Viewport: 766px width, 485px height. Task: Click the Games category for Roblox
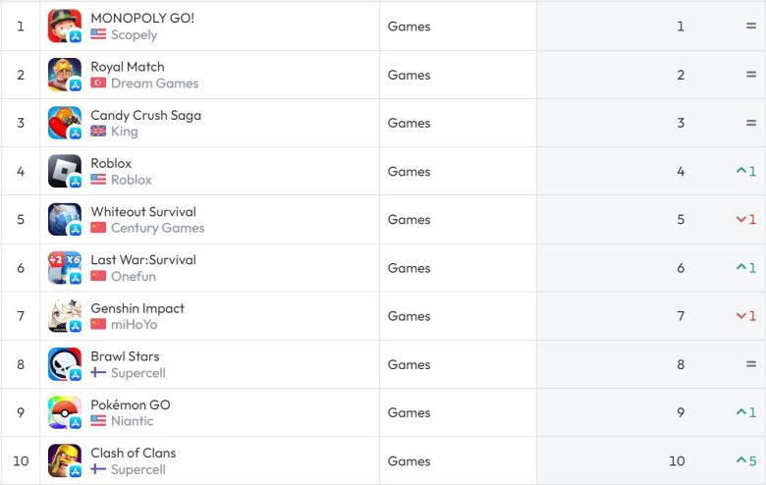(x=409, y=172)
